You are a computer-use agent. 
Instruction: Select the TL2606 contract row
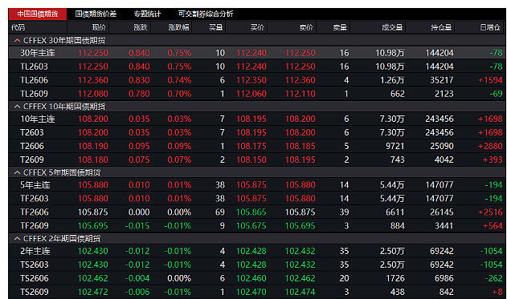(257, 80)
